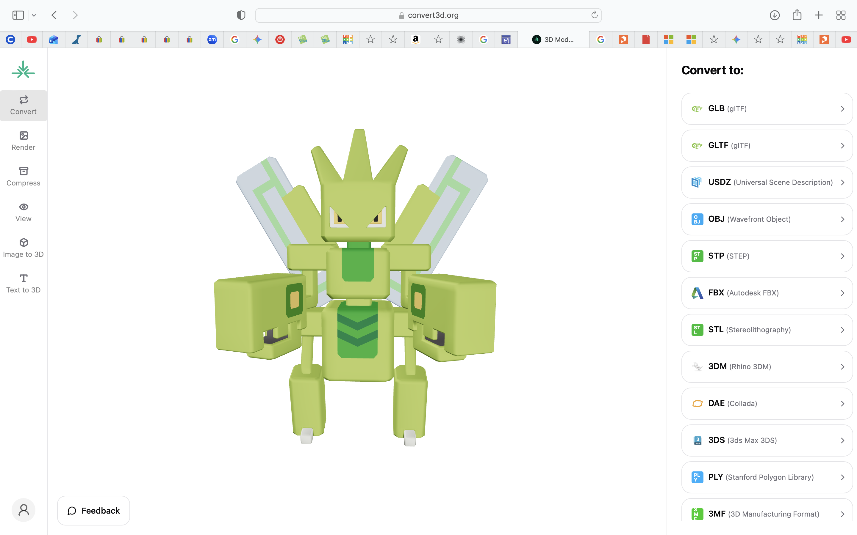This screenshot has width=857, height=535.
Task: Switch to the red document icon tab
Action: click(646, 39)
